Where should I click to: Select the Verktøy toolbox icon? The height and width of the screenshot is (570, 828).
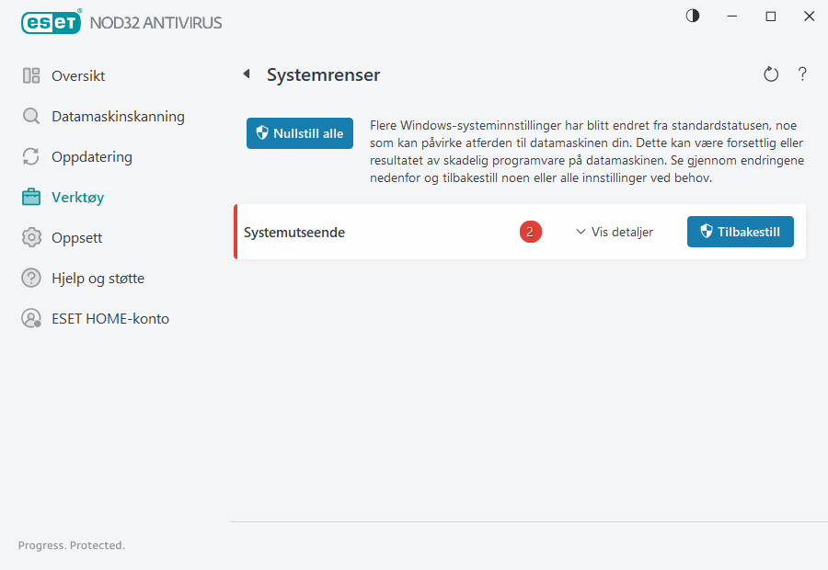(32, 197)
